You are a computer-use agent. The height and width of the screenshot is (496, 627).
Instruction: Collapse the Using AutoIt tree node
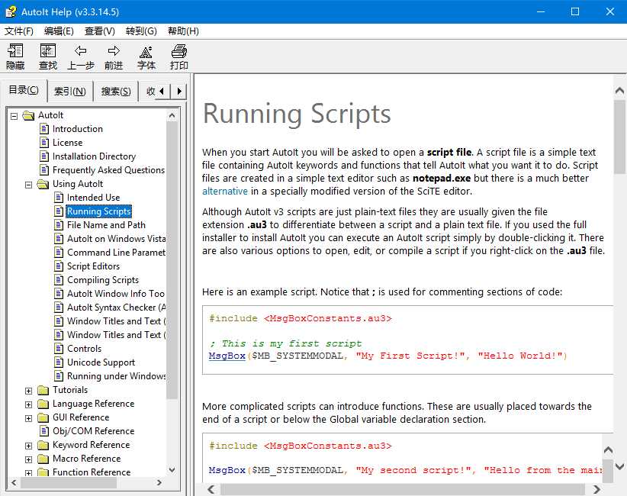point(28,185)
